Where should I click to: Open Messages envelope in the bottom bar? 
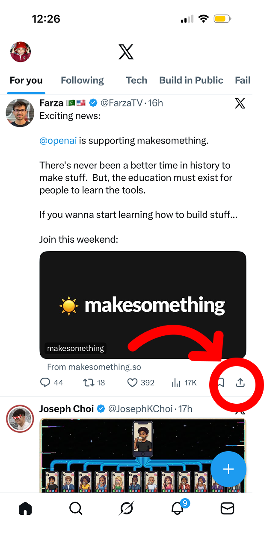point(227,508)
